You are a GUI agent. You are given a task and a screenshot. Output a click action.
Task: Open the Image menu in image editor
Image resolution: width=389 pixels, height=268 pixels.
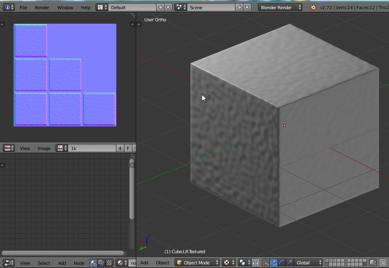click(x=44, y=148)
